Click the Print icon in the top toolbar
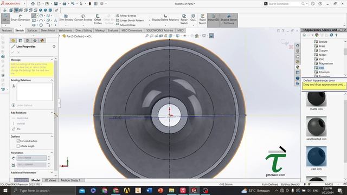This screenshot has height=195, width=347. tap(64, 4)
